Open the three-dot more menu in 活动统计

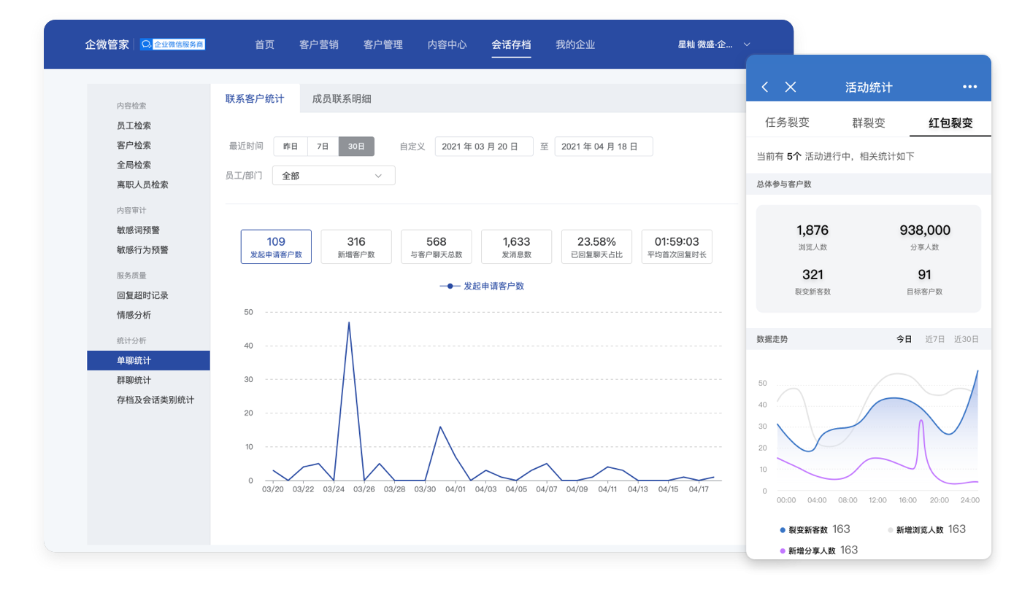click(x=969, y=87)
